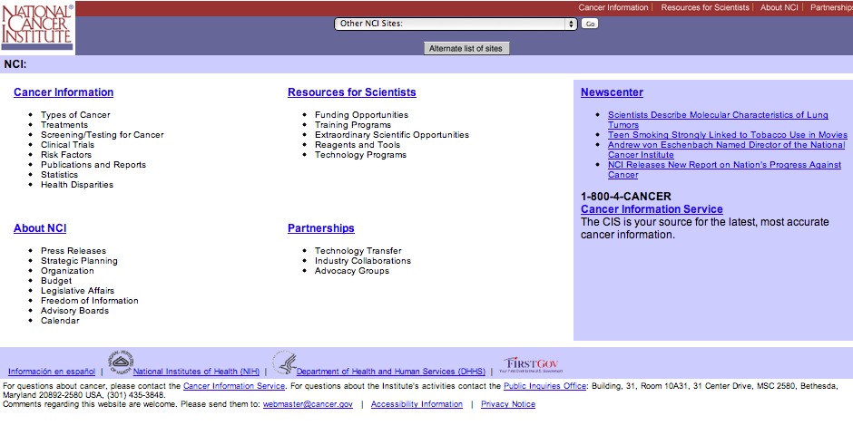The height and width of the screenshot is (435, 853).
Task: Click Risk Factors list item
Action: pyautogui.click(x=66, y=155)
